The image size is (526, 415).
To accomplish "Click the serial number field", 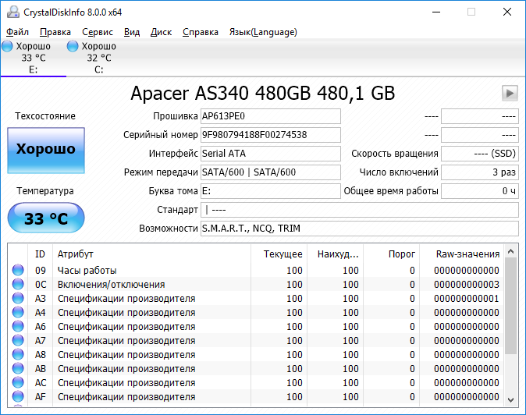I will pos(271,135).
